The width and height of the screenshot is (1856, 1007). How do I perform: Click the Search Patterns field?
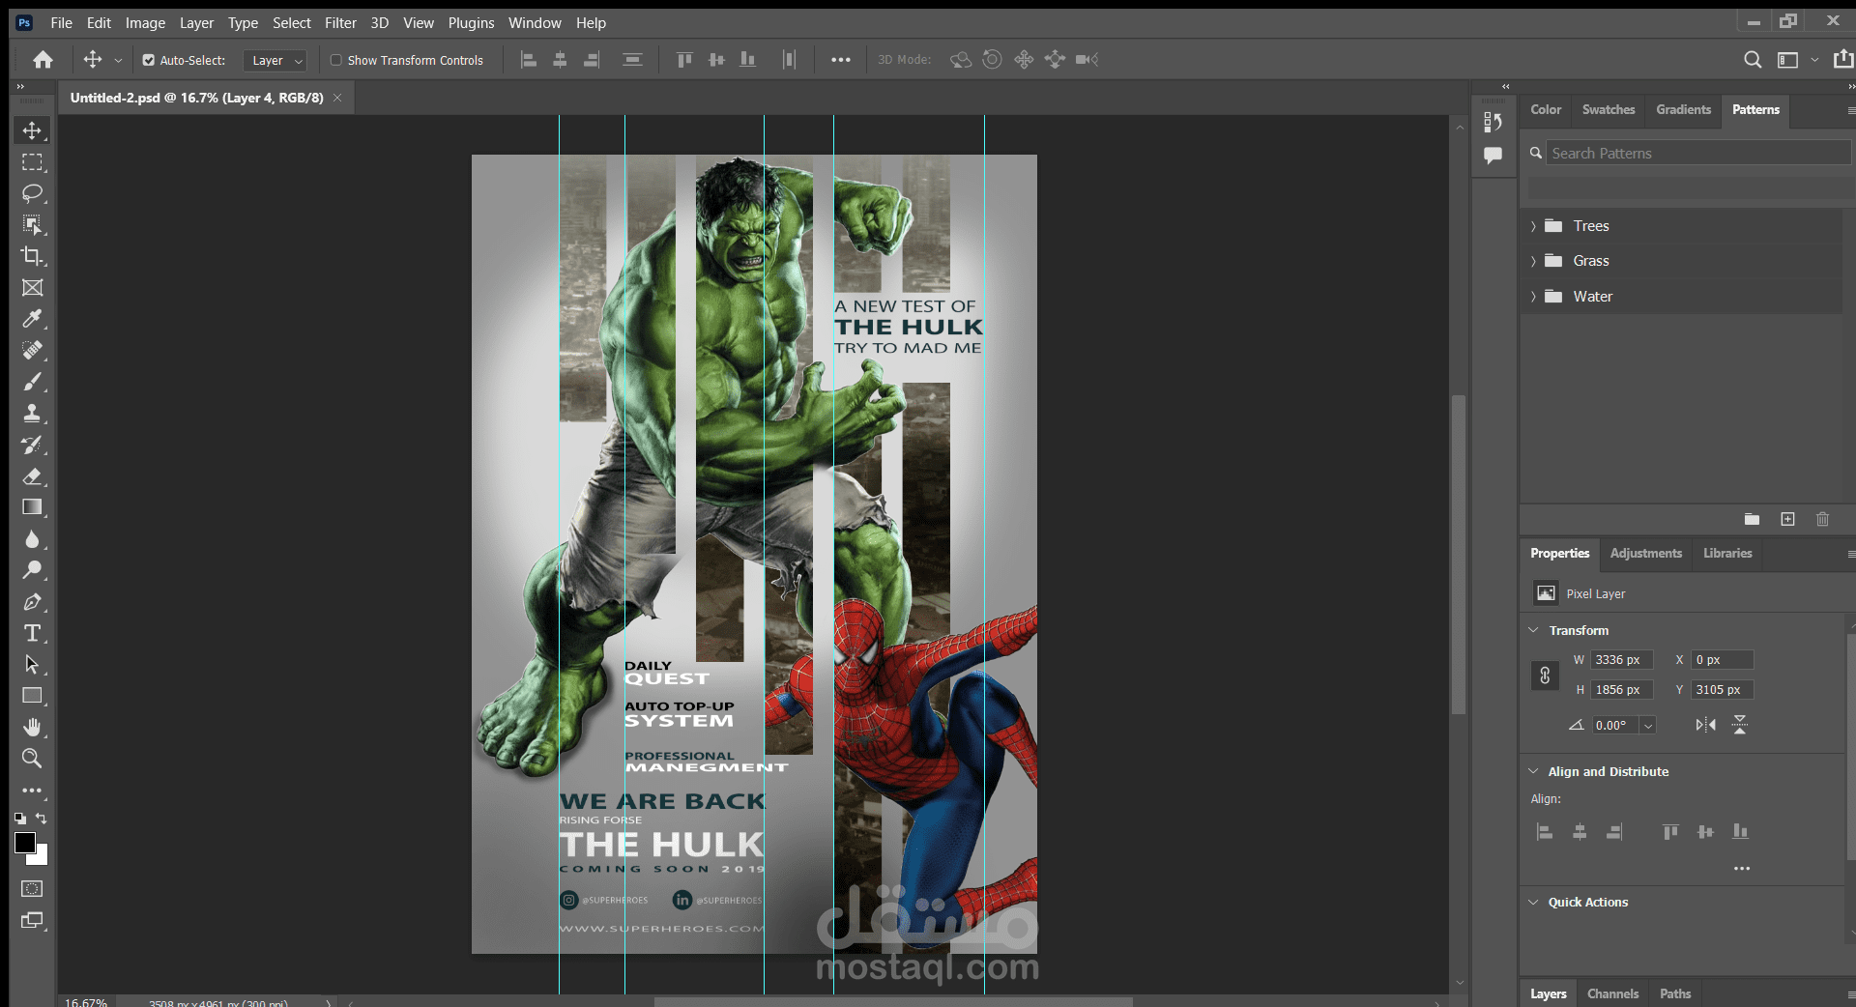point(1697,153)
